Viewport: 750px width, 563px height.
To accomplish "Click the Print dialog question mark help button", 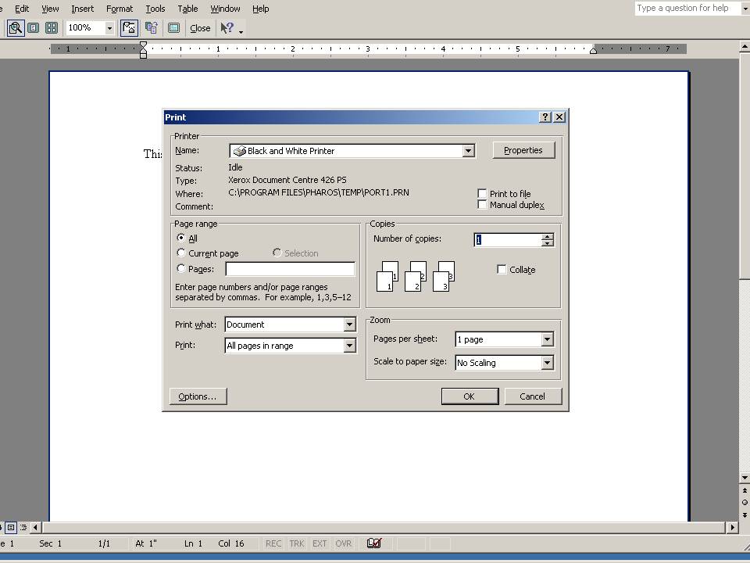I will (545, 117).
